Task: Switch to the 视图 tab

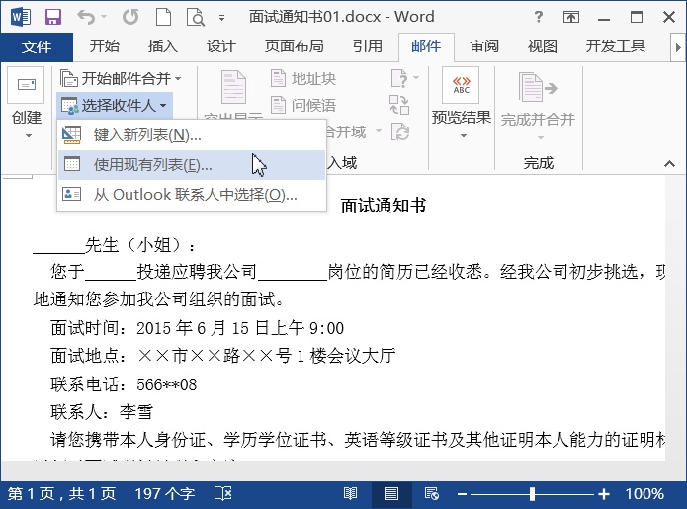Action: tap(543, 46)
